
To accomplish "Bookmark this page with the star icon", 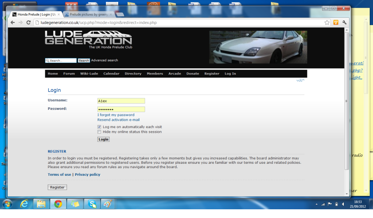I will (x=327, y=23).
